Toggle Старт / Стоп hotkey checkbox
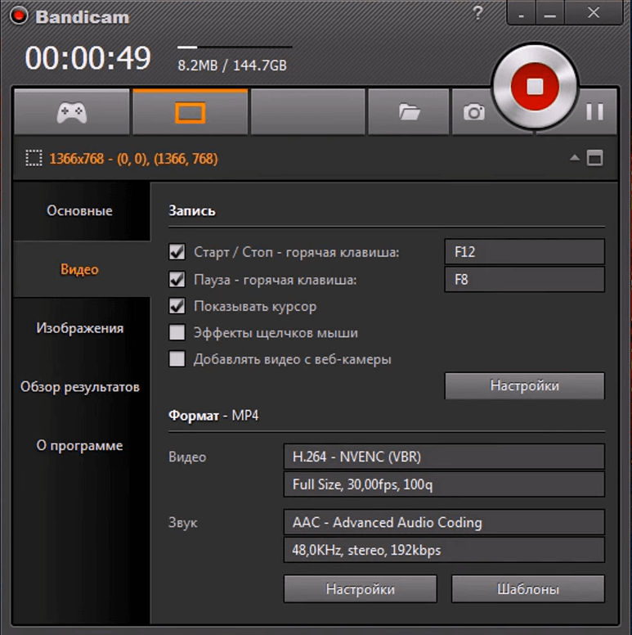Viewport: 632px width, 635px height. click(177, 252)
